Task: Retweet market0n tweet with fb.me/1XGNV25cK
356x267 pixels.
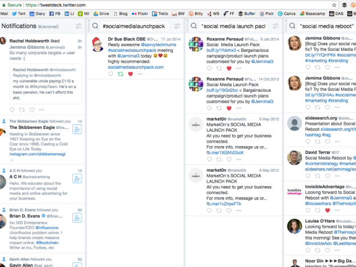Action: coord(219,159)
